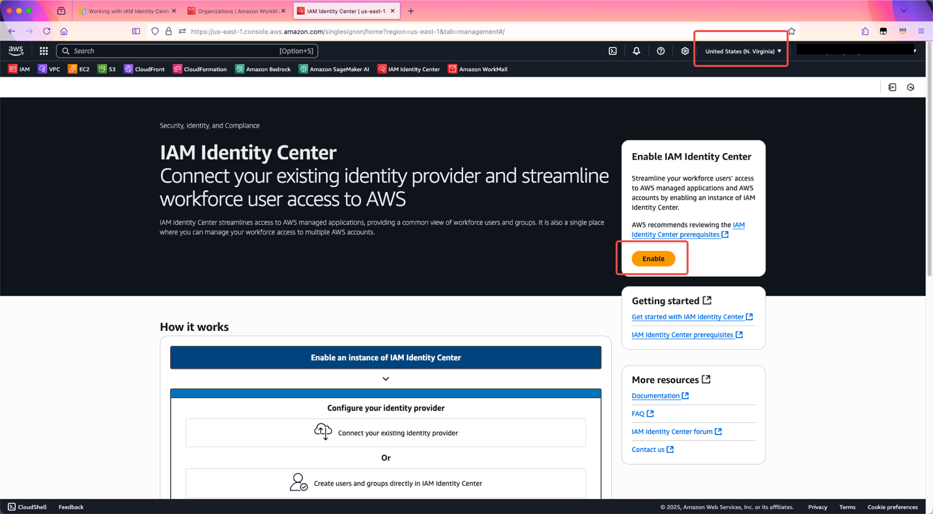This screenshot has height=514, width=933.
Task: Open the Amazon SageMaker AI favorite shortcut
Action: (334, 69)
